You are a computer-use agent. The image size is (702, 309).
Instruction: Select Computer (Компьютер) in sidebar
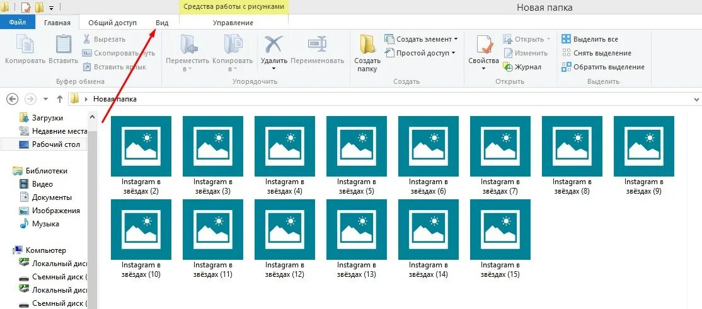pos(40,250)
